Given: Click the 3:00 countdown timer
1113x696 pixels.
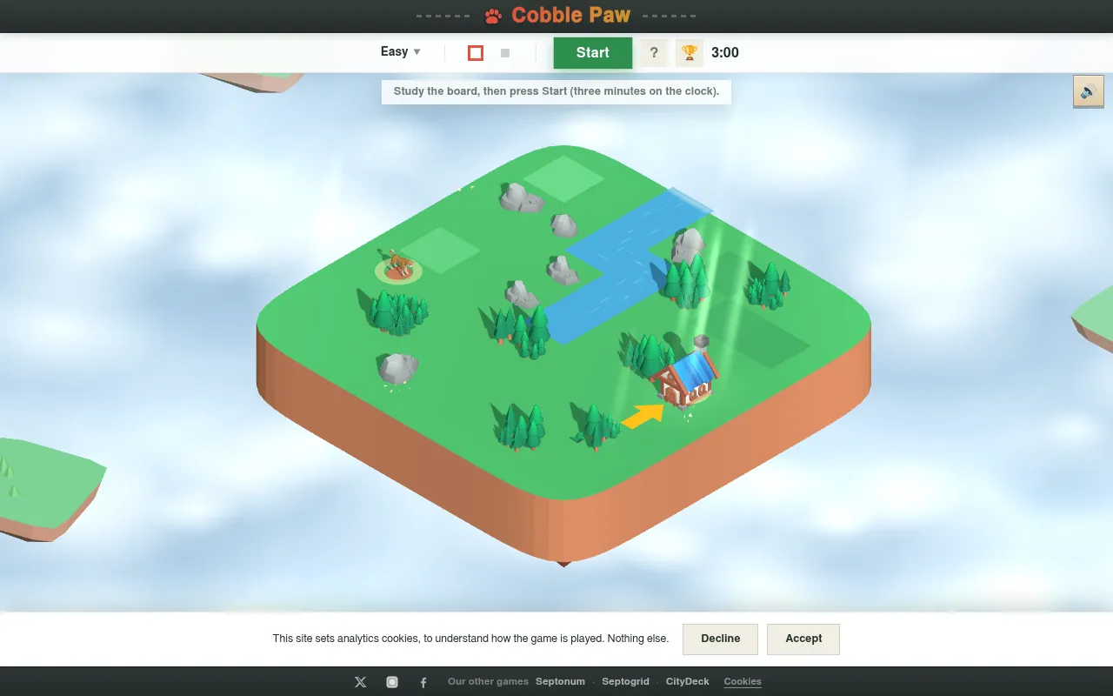Looking at the screenshot, I should click(725, 53).
